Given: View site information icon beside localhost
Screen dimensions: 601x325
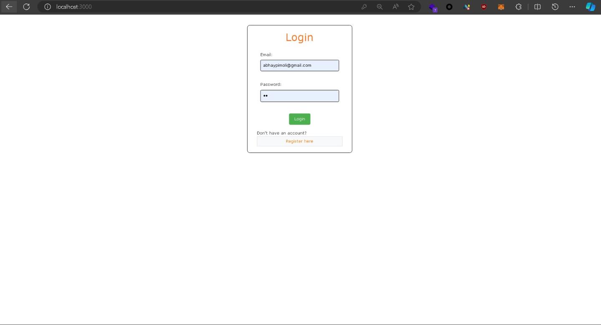Looking at the screenshot, I should click(48, 7).
